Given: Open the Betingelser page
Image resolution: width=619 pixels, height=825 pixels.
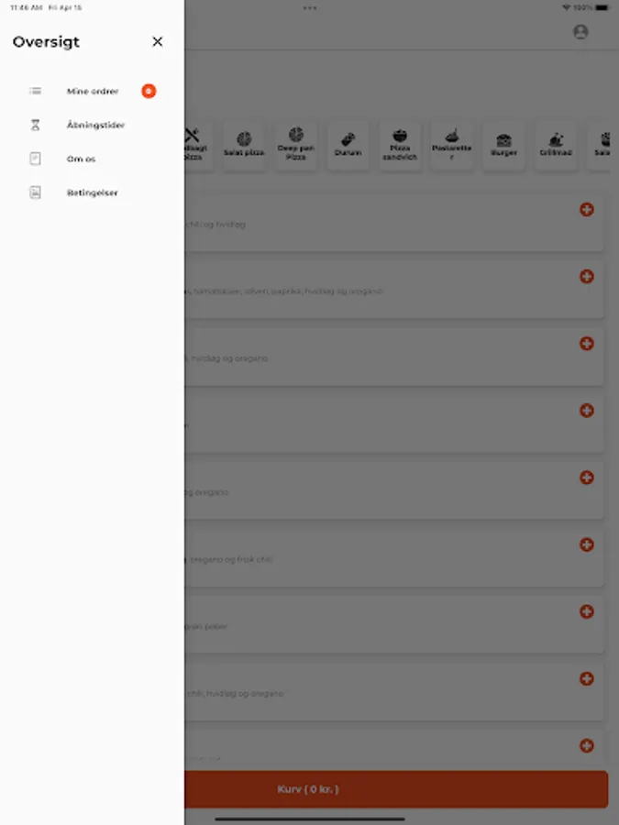Looking at the screenshot, I should point(92,192).
